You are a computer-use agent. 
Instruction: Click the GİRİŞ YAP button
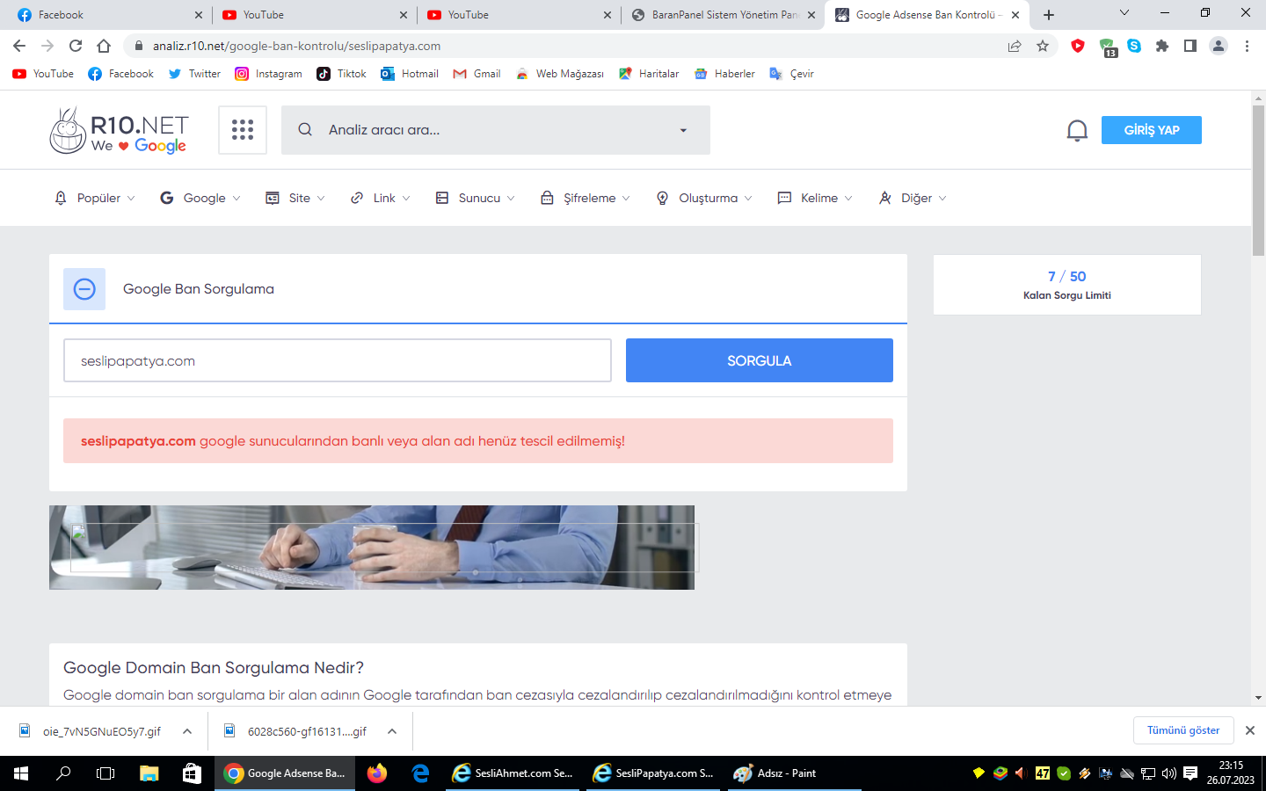1152,130
